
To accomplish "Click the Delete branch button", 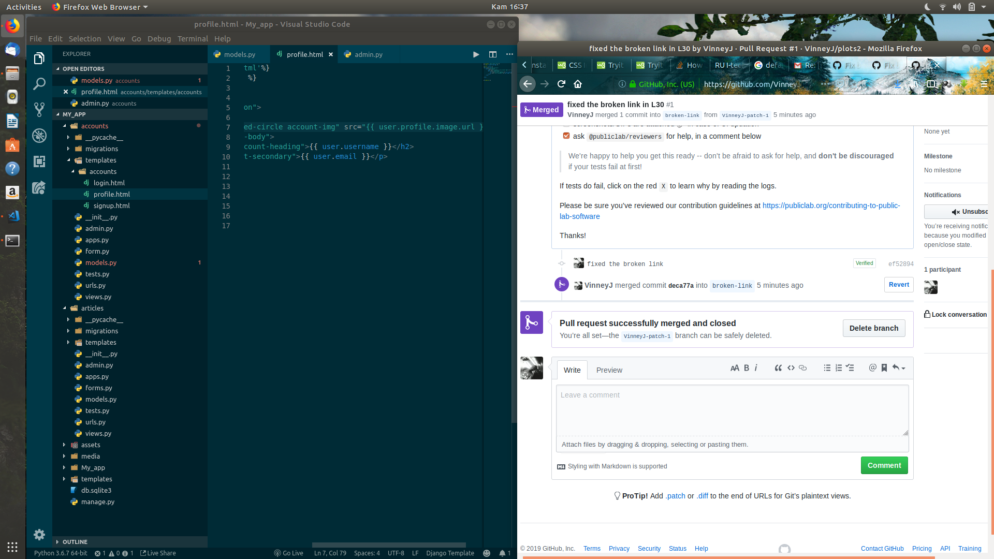I will tap(873, 328).
